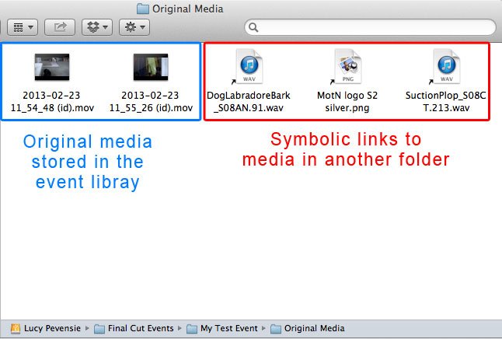Click the MotN logo S2 silver.png label
The image size is (502, 339).
coord(347,102)
